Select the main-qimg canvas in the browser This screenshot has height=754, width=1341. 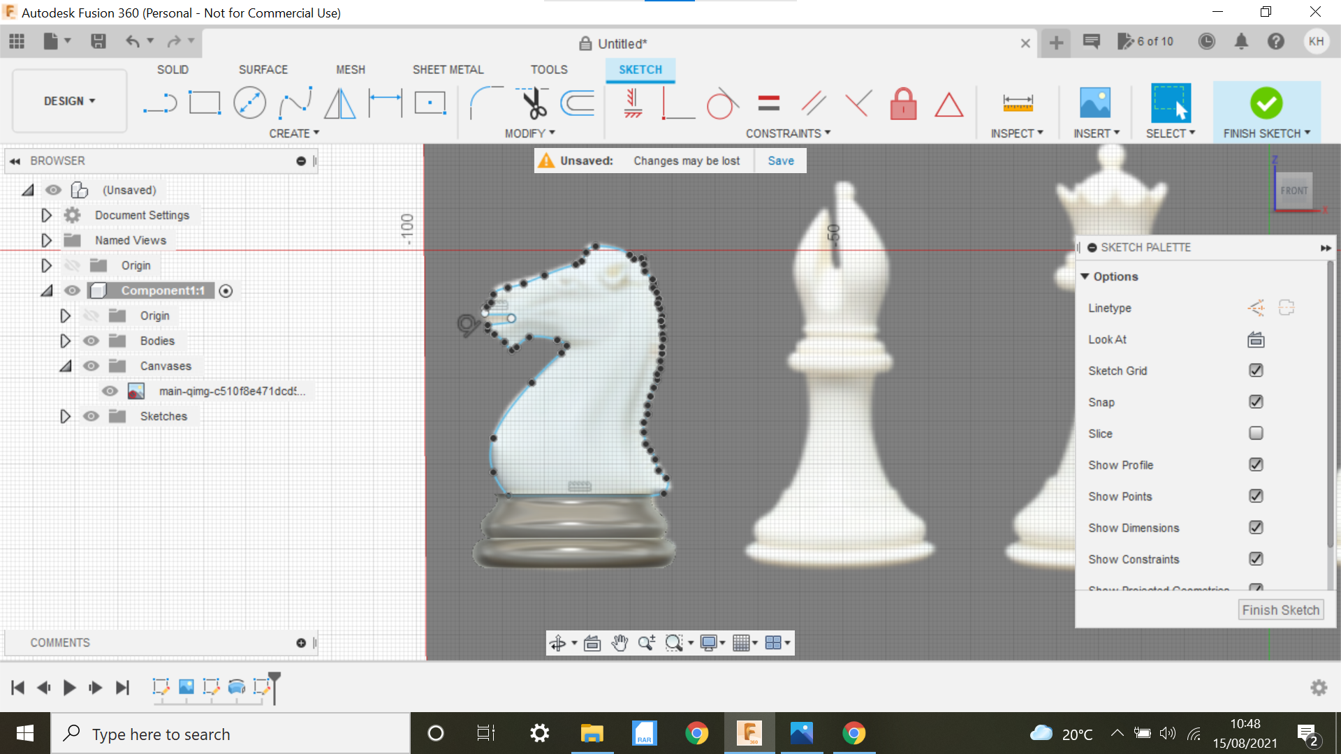click(x=233, y=391)
